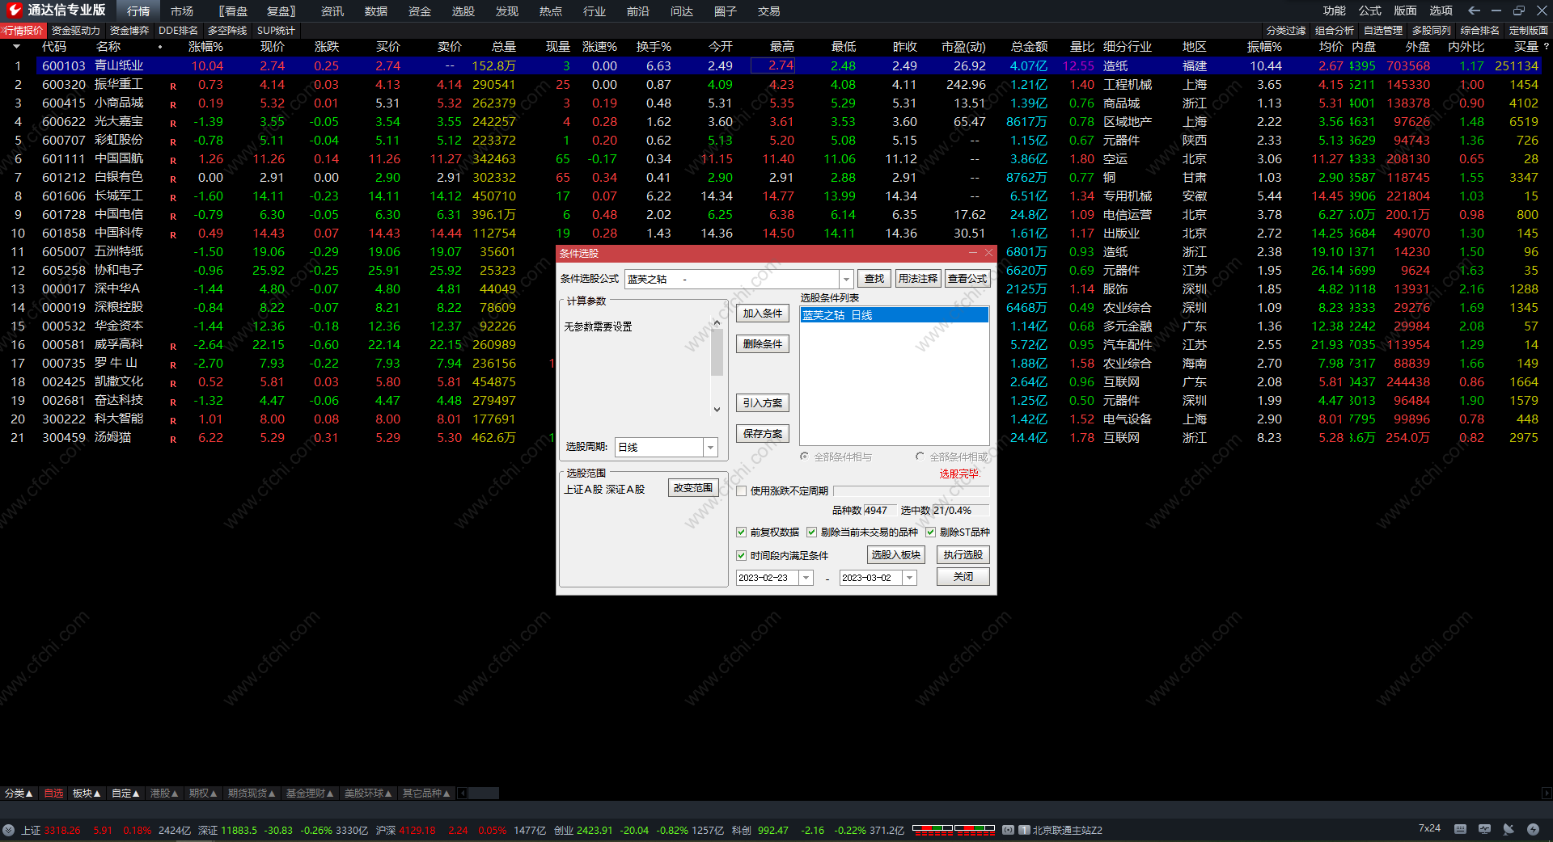Click the R marker beside 振华重工
The height and width of the screenshot is (842, 1553).
click(173, 86)
